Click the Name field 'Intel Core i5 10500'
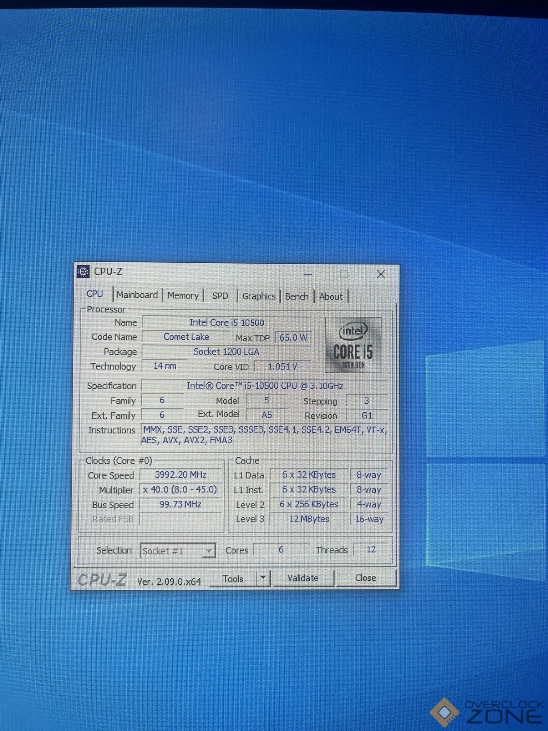 coord(227,323)
